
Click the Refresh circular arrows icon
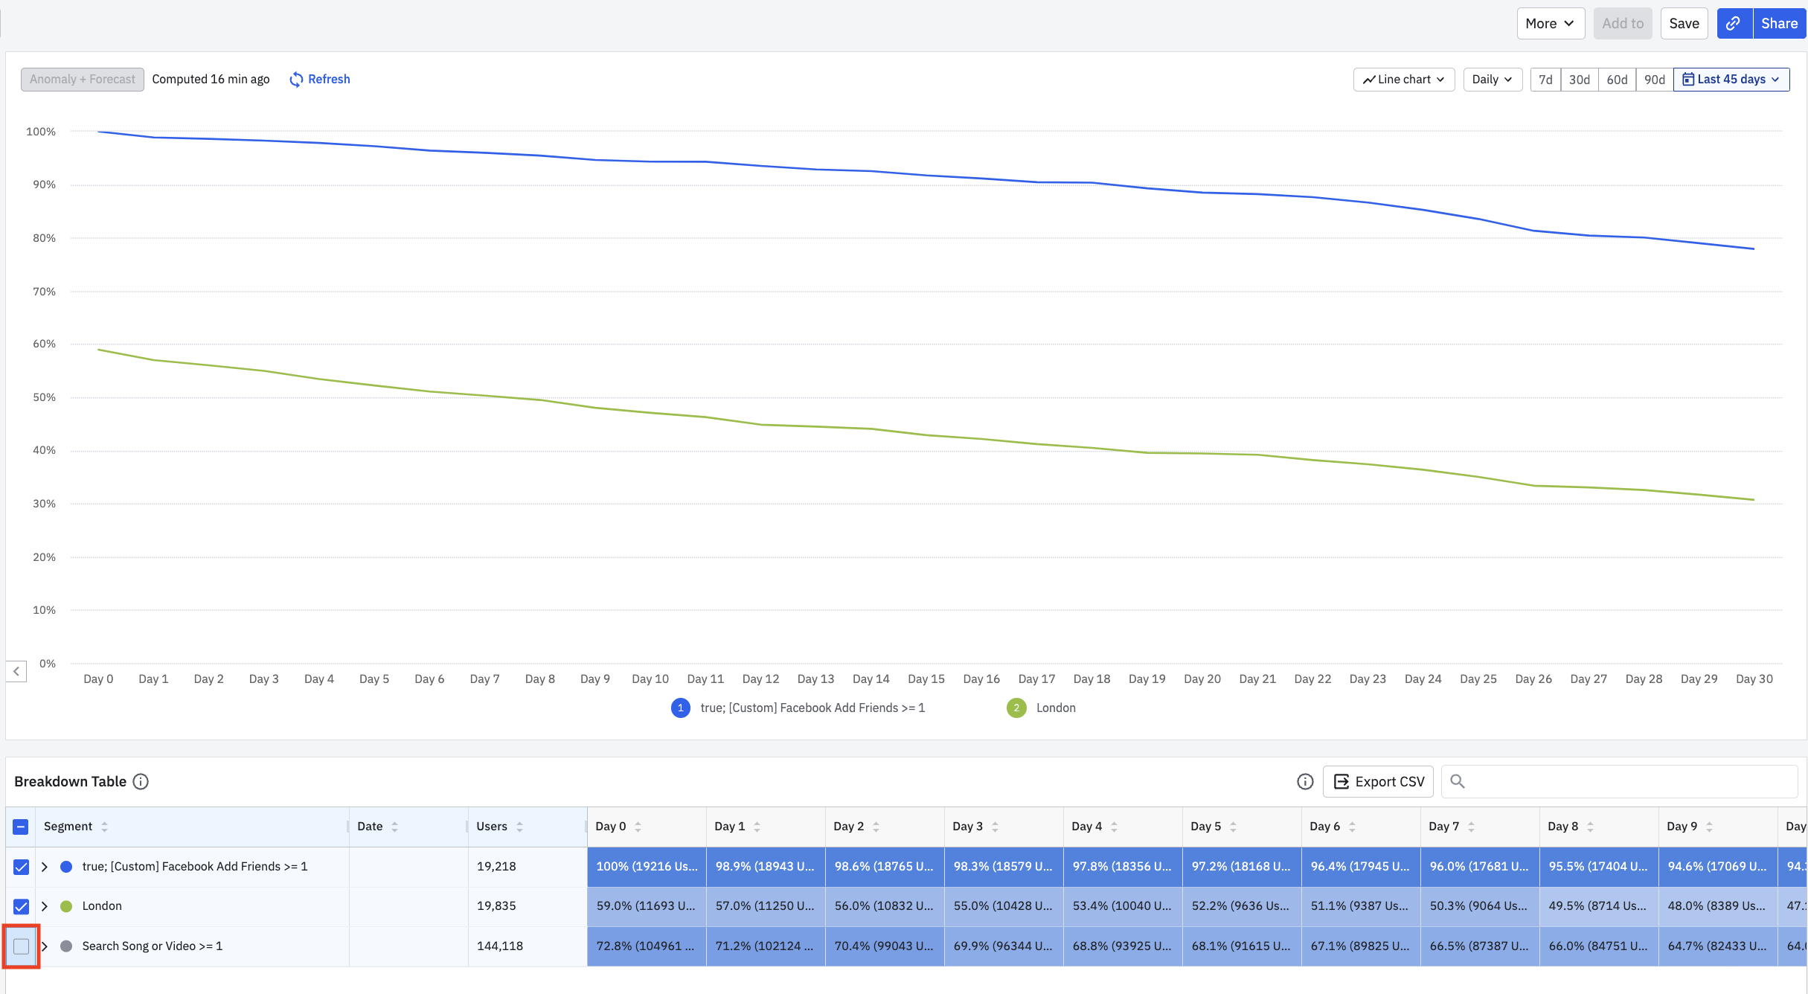click(296, 80)
